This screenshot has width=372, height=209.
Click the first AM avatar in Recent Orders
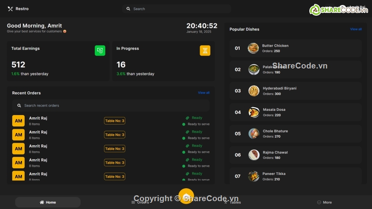[18, 121]
